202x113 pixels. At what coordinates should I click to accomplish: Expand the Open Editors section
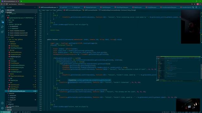pos(21,10)
